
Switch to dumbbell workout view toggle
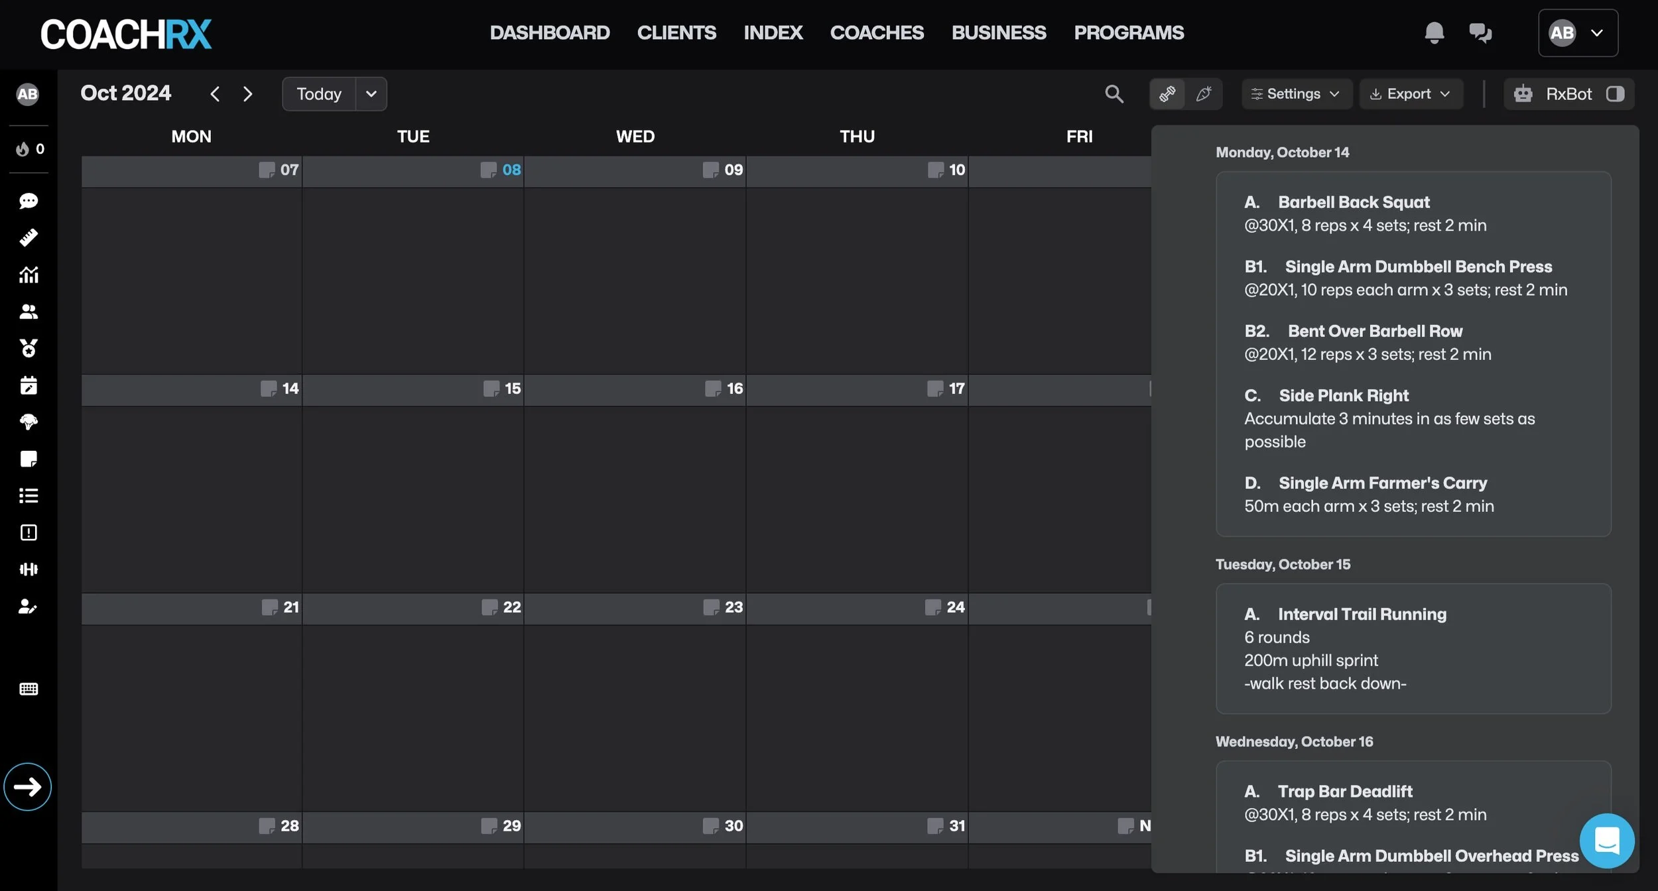coord(1167,94)
